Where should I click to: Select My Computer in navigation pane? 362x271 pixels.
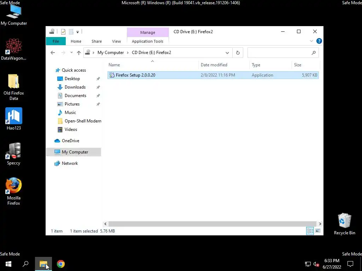74,152
